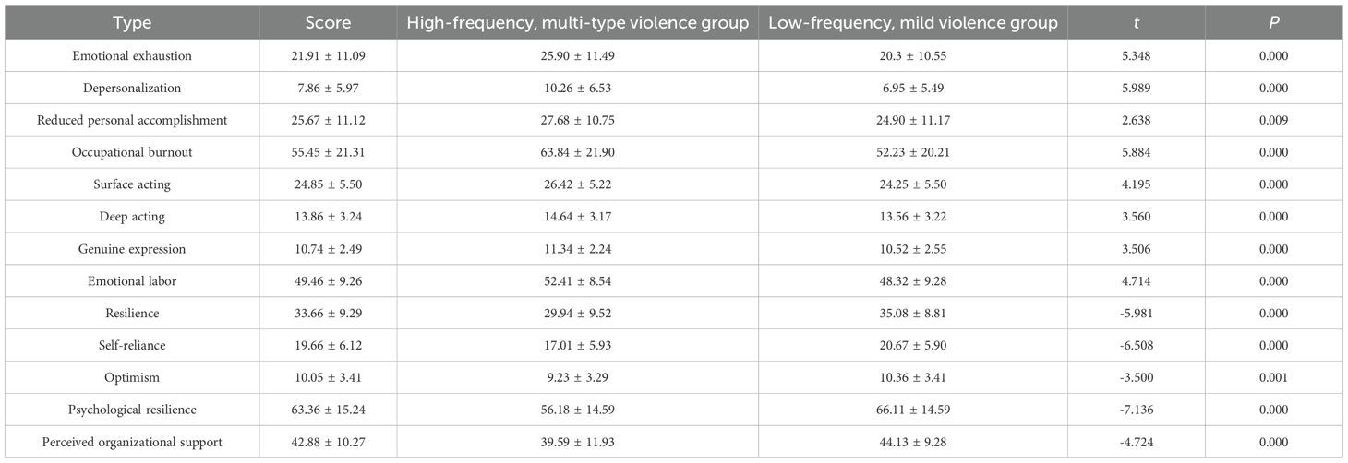Click the Deep acting row label
Image resolution: width=1348 pixels, height=463 pixels.
[x=132, y=217]
